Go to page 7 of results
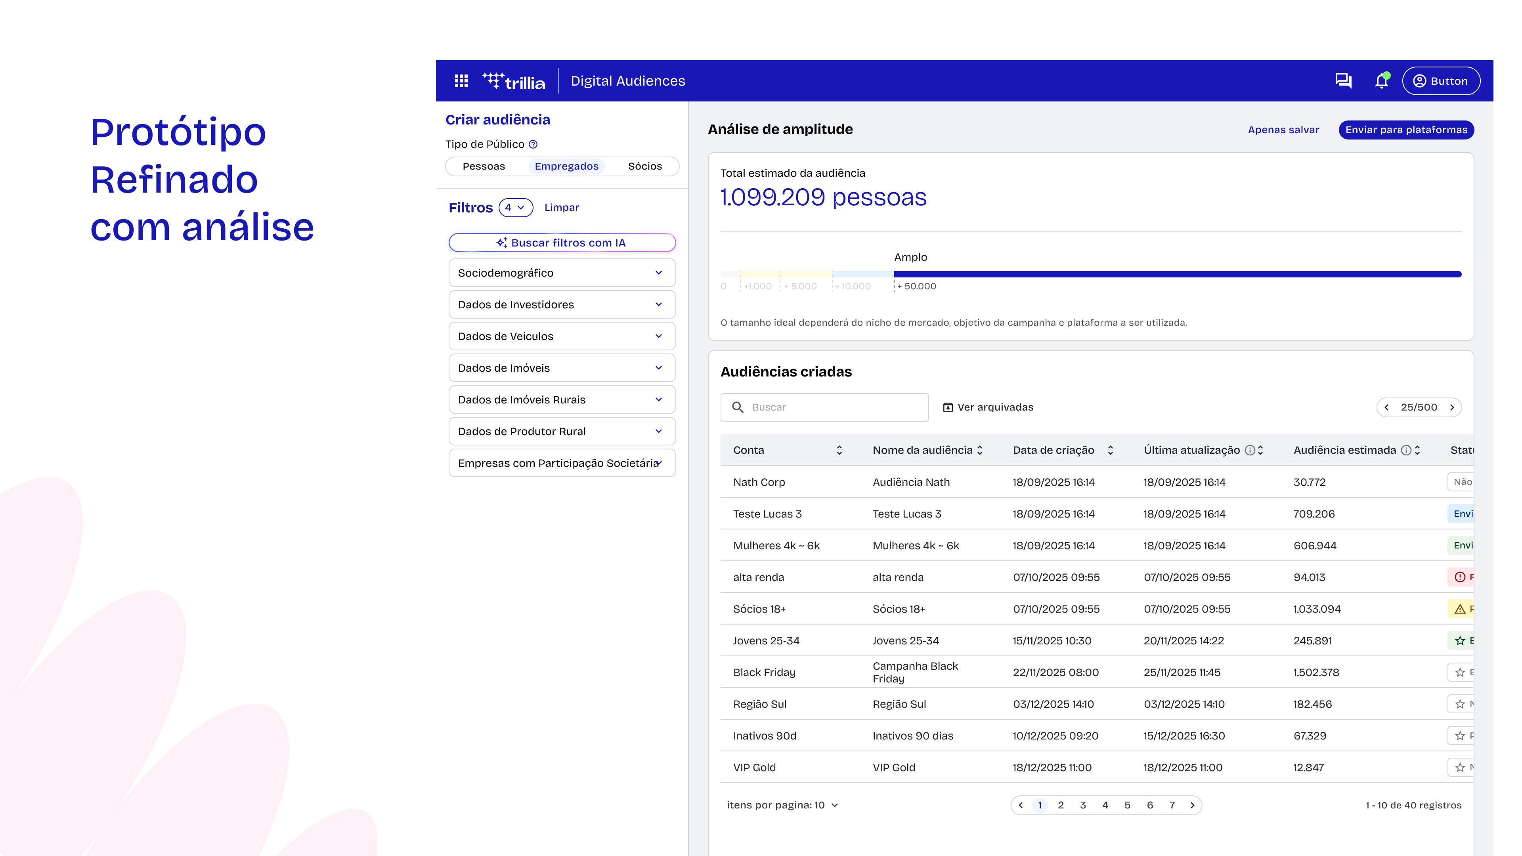The image size is (1522, 856). point(1172,805)
